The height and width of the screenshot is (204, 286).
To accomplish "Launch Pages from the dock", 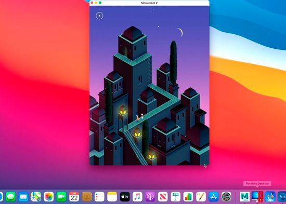I will click(x=201, y=197).
